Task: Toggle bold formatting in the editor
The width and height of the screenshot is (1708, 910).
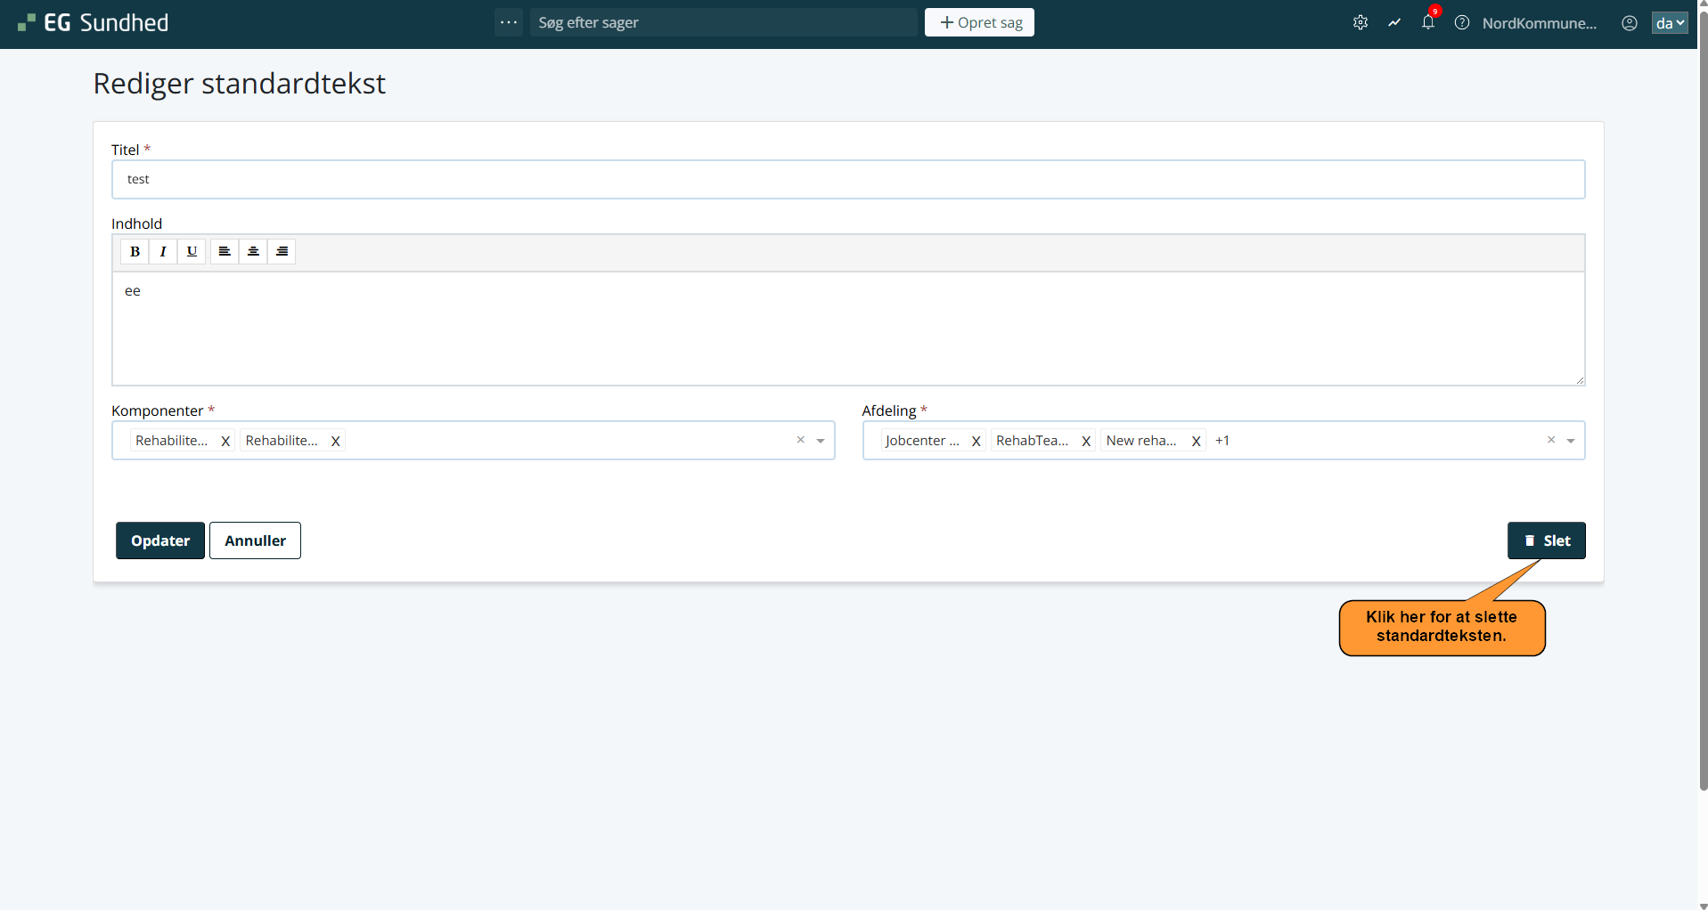Action: pos(135,252)
